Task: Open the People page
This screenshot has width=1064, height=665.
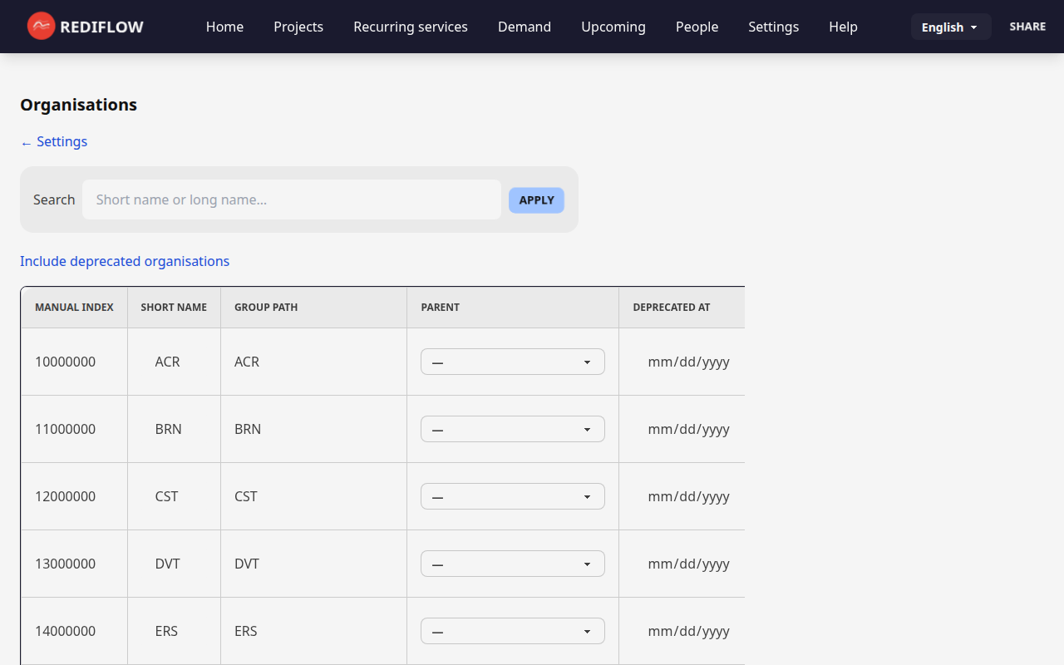Action: [697, 27]
